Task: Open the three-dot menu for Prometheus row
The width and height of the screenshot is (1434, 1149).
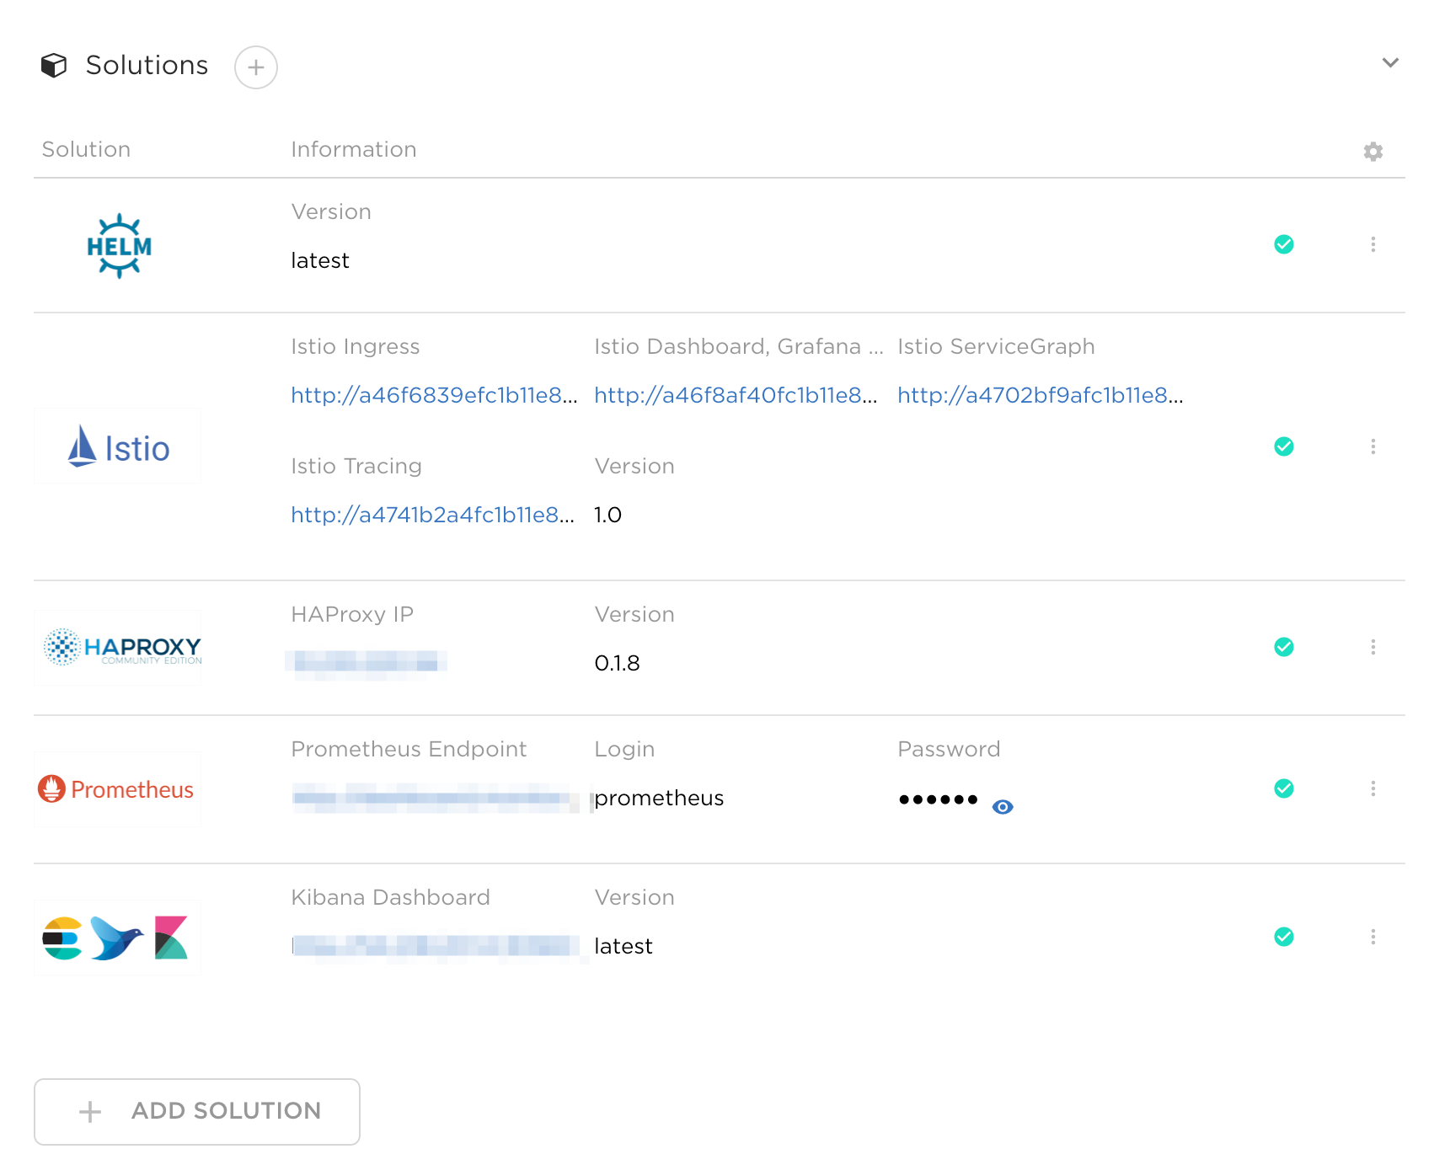Action: pyautogui.click(x=1373, y=788)
